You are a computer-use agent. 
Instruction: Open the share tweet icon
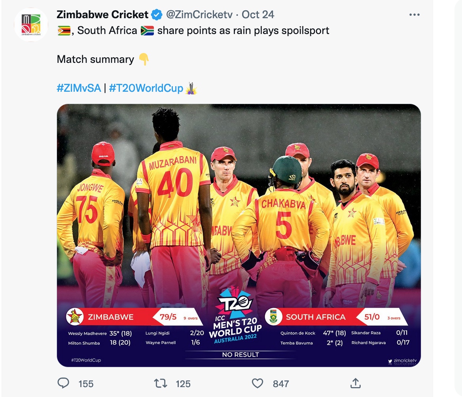tap(355, 383)
